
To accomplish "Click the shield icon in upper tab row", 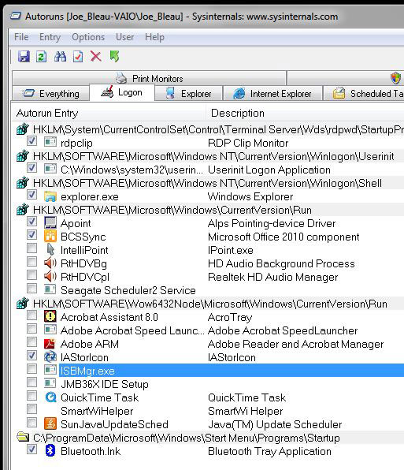I will pyautogui.click(x=395, y=78).
